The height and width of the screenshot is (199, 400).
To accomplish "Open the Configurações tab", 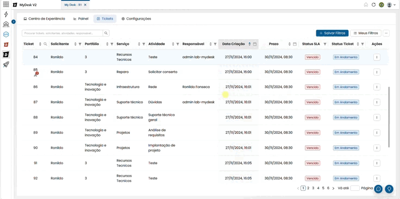I will tap(136, 18).
